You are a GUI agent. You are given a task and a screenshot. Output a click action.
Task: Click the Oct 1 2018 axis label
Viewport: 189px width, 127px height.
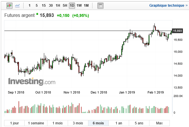click(43, 92)
